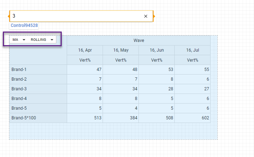
Task: Open the MA dropdown
Action: (x=19, y=40)
